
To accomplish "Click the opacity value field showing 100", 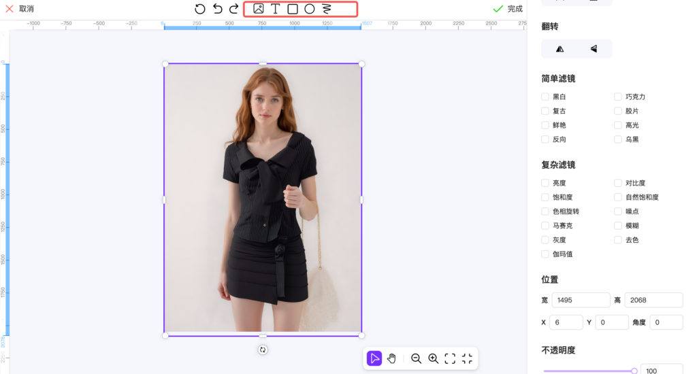I will (x=662, y=370).
